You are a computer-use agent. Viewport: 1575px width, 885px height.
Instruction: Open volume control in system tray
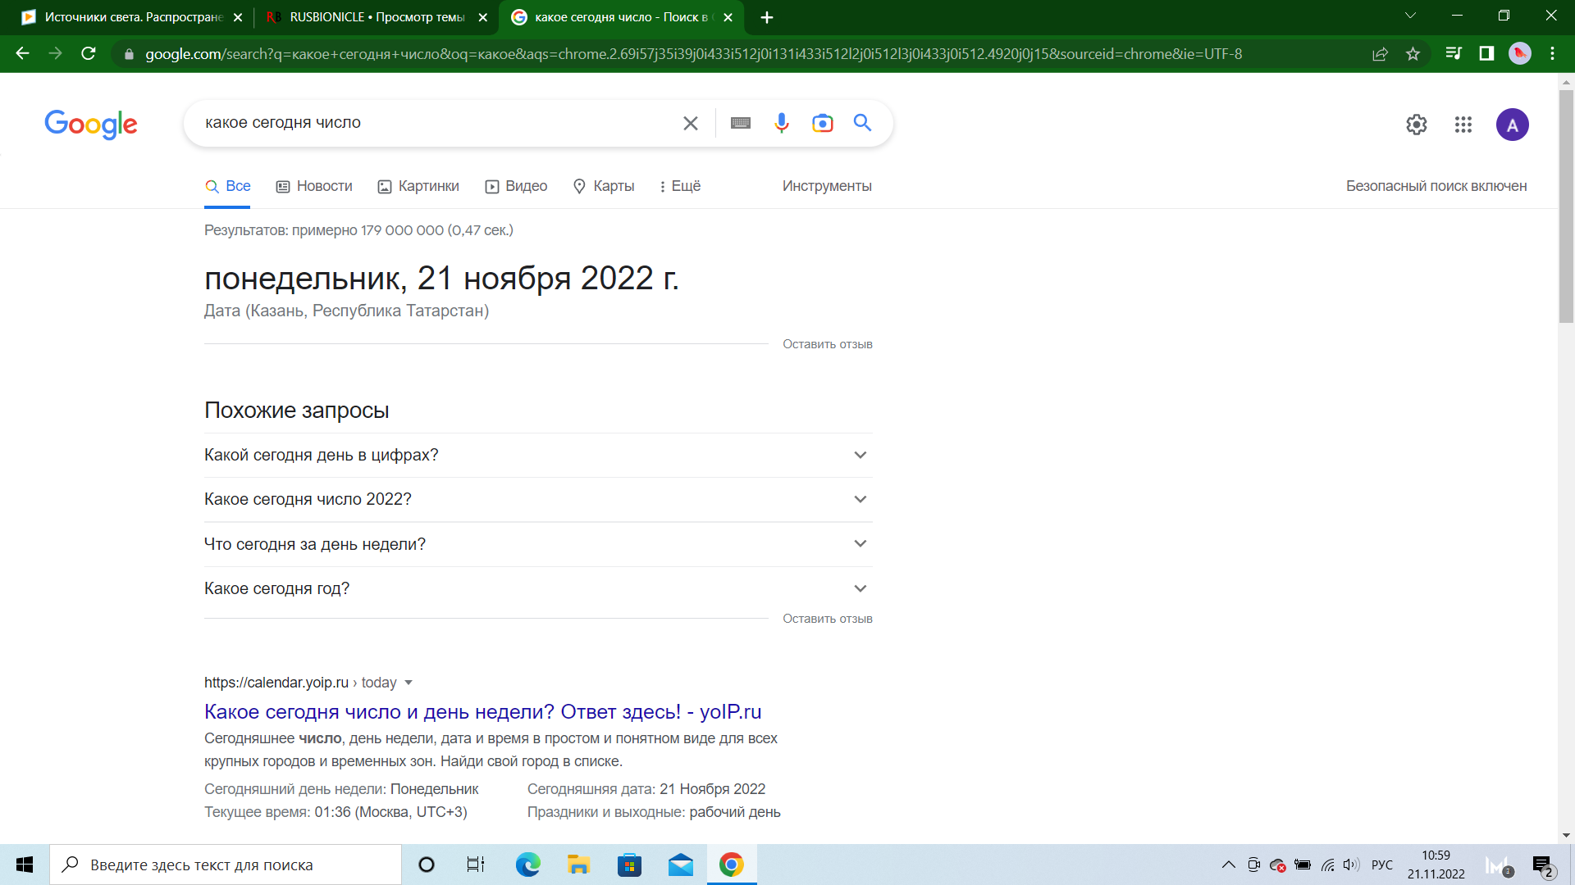pos(1352,865)
